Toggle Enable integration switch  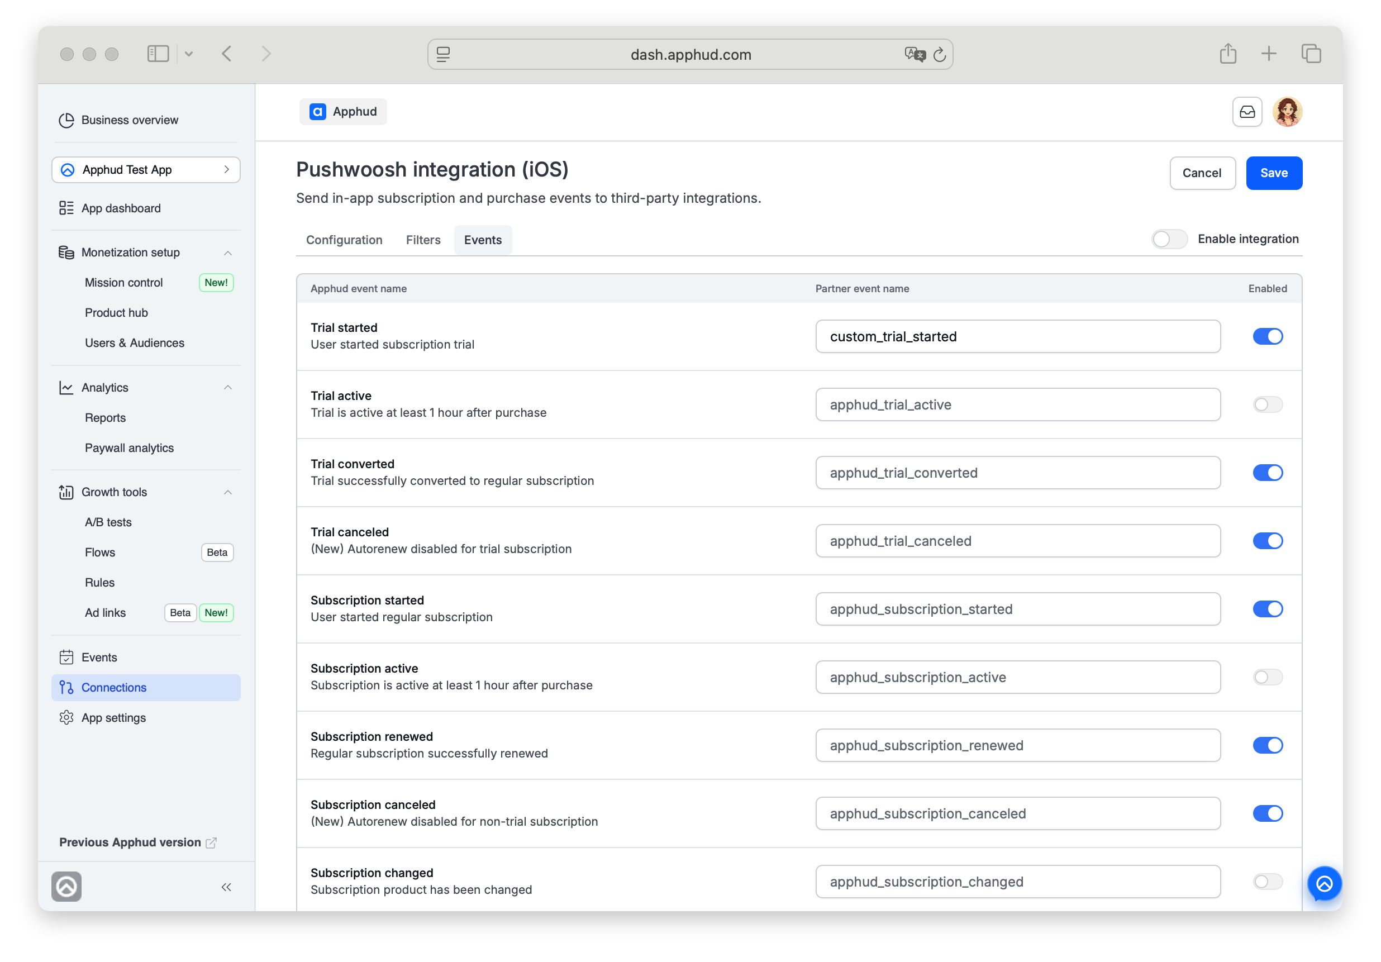[1169, 239]
